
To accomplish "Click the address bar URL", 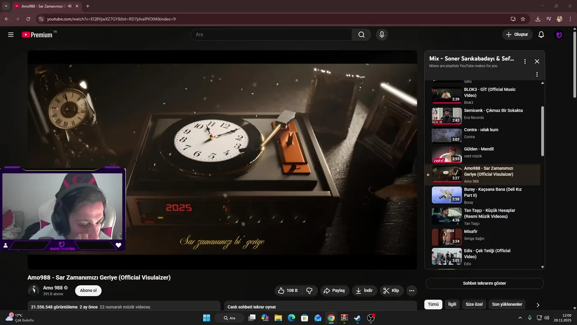I will (x=111, y=19).
